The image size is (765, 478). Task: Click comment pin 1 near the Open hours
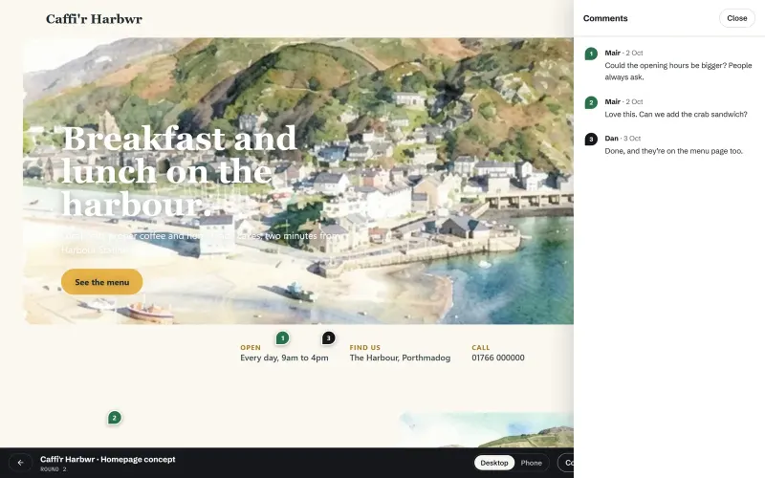[282, 337]
